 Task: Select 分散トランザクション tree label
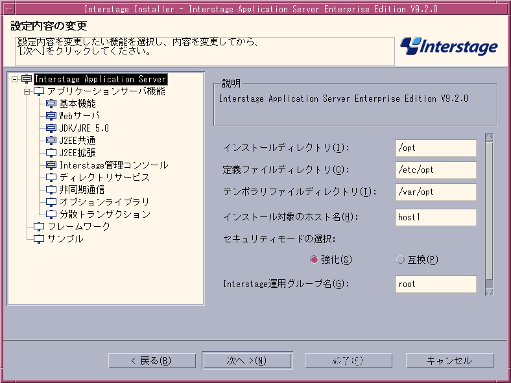tap(105, 215)
